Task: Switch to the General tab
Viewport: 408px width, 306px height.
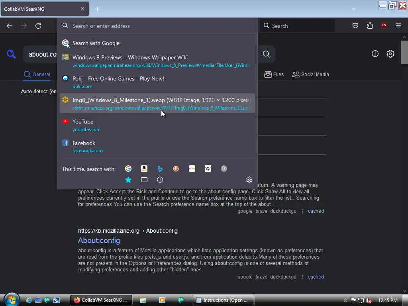Action: (37, 75)
